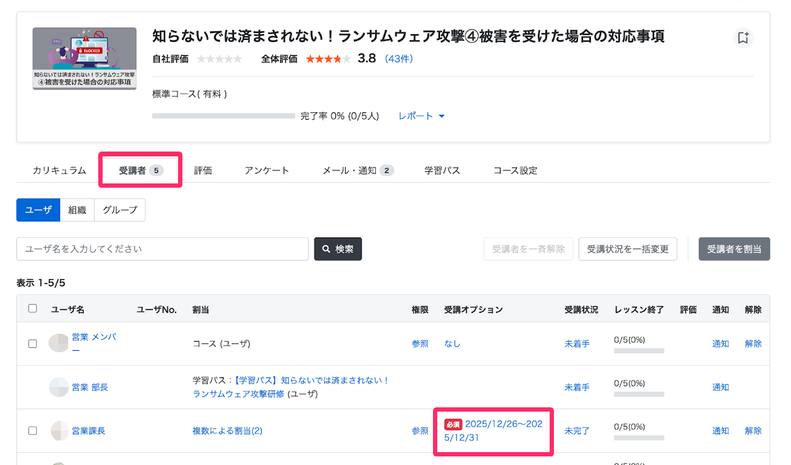The image size is (791, 465).
Task: Click the 営業課長 avatar icon
Action: (60, 431)
